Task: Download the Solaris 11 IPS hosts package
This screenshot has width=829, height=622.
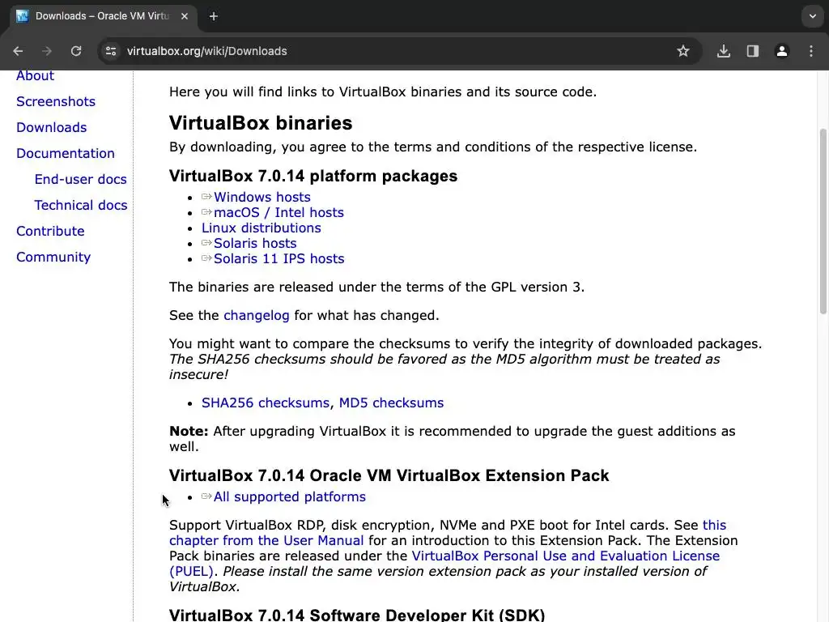Action: pos(278,258)
